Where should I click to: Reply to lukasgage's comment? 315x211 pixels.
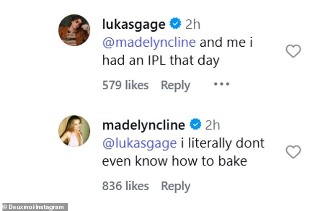point(175,85)
